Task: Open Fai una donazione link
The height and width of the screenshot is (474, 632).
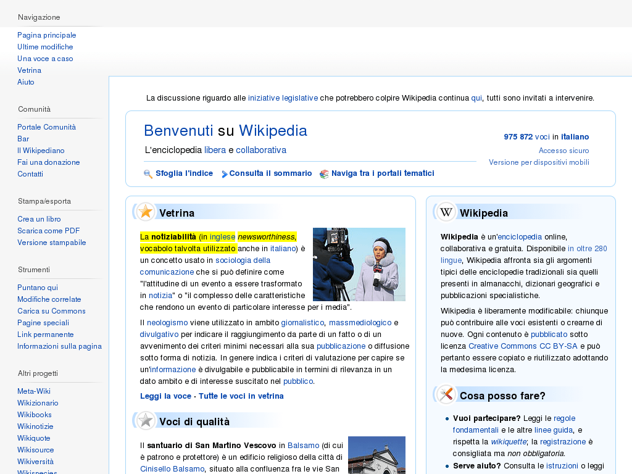Action: [x=49, y=162]
